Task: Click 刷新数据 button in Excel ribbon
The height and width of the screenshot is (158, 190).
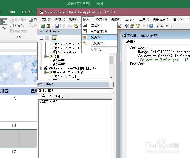Action: click(18, 31)
